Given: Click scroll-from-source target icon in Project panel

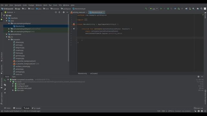Looking at the screenshot, I should click(56, 12).
